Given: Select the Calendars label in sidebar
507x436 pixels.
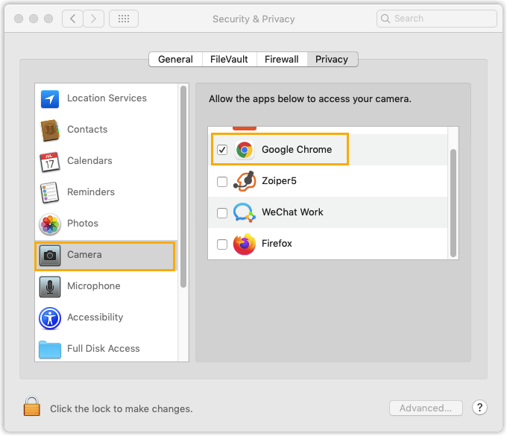Looking at the screenshot, I should (89, 161).
